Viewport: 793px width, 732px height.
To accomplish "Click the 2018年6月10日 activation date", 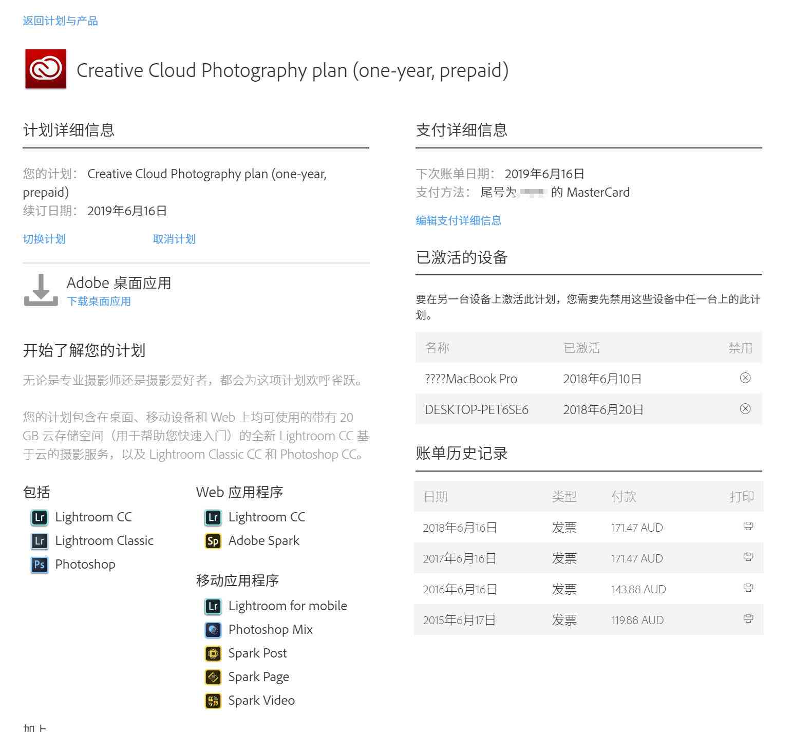I will click(602, 379).
